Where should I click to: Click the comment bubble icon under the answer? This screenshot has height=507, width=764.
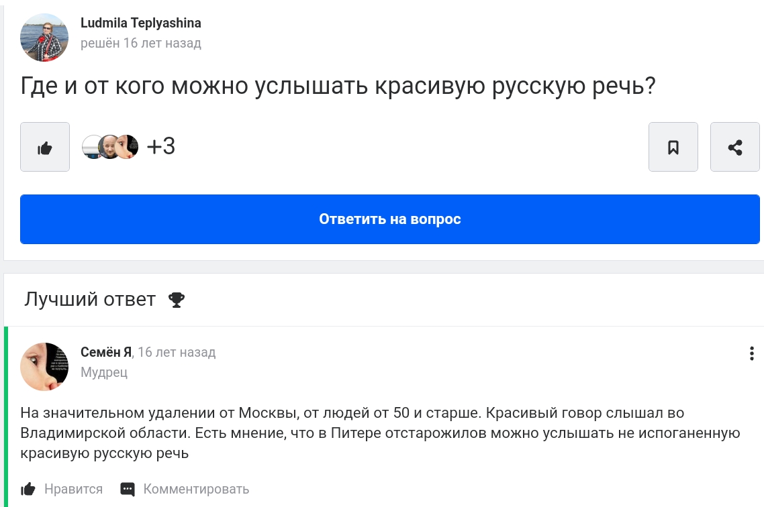[x=128, y=489]
